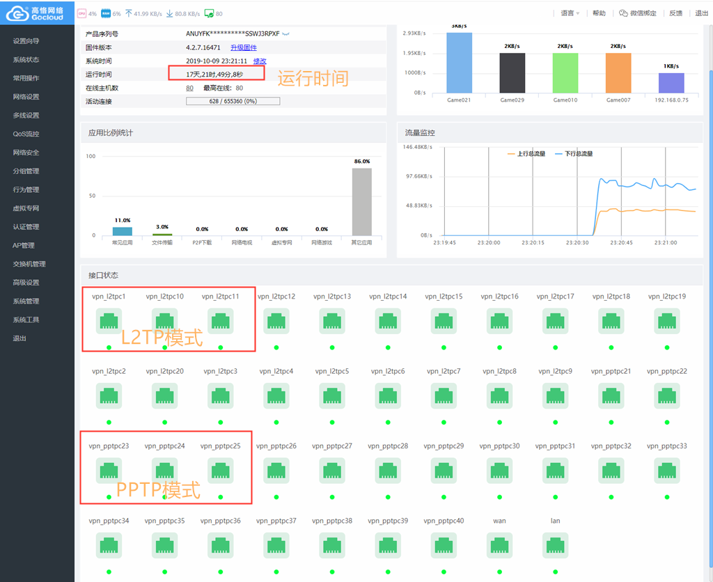This screenshot has width=713, height=582.
Task: Click the vpn_pptpc26 port icon
Action: 276,471
